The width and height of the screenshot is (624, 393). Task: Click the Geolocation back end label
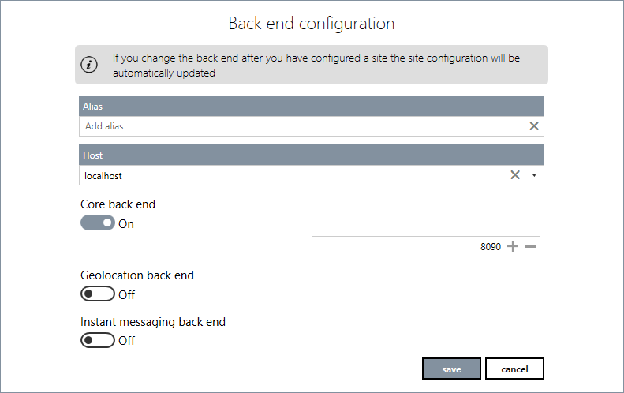(x=137, y=275)
